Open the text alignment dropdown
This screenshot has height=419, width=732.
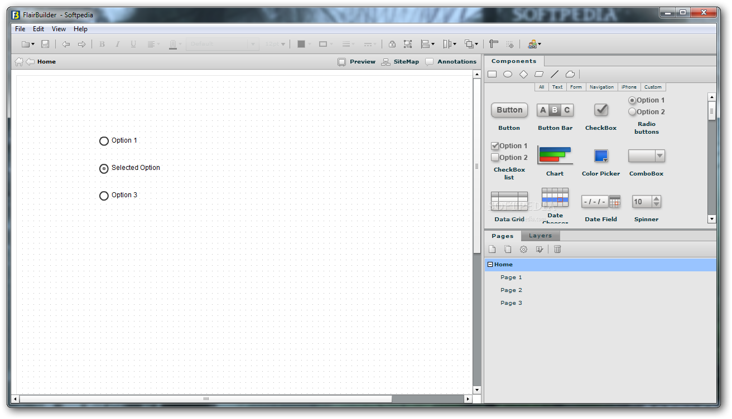153,44
